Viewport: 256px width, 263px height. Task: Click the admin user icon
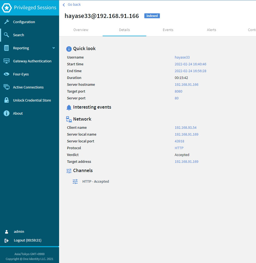[7, 232]
